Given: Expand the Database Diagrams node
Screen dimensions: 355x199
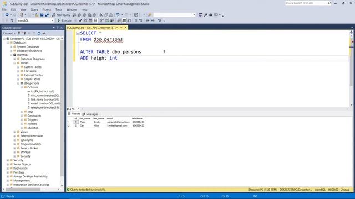Looking at the screenshot, I should [x=15, y=59].
